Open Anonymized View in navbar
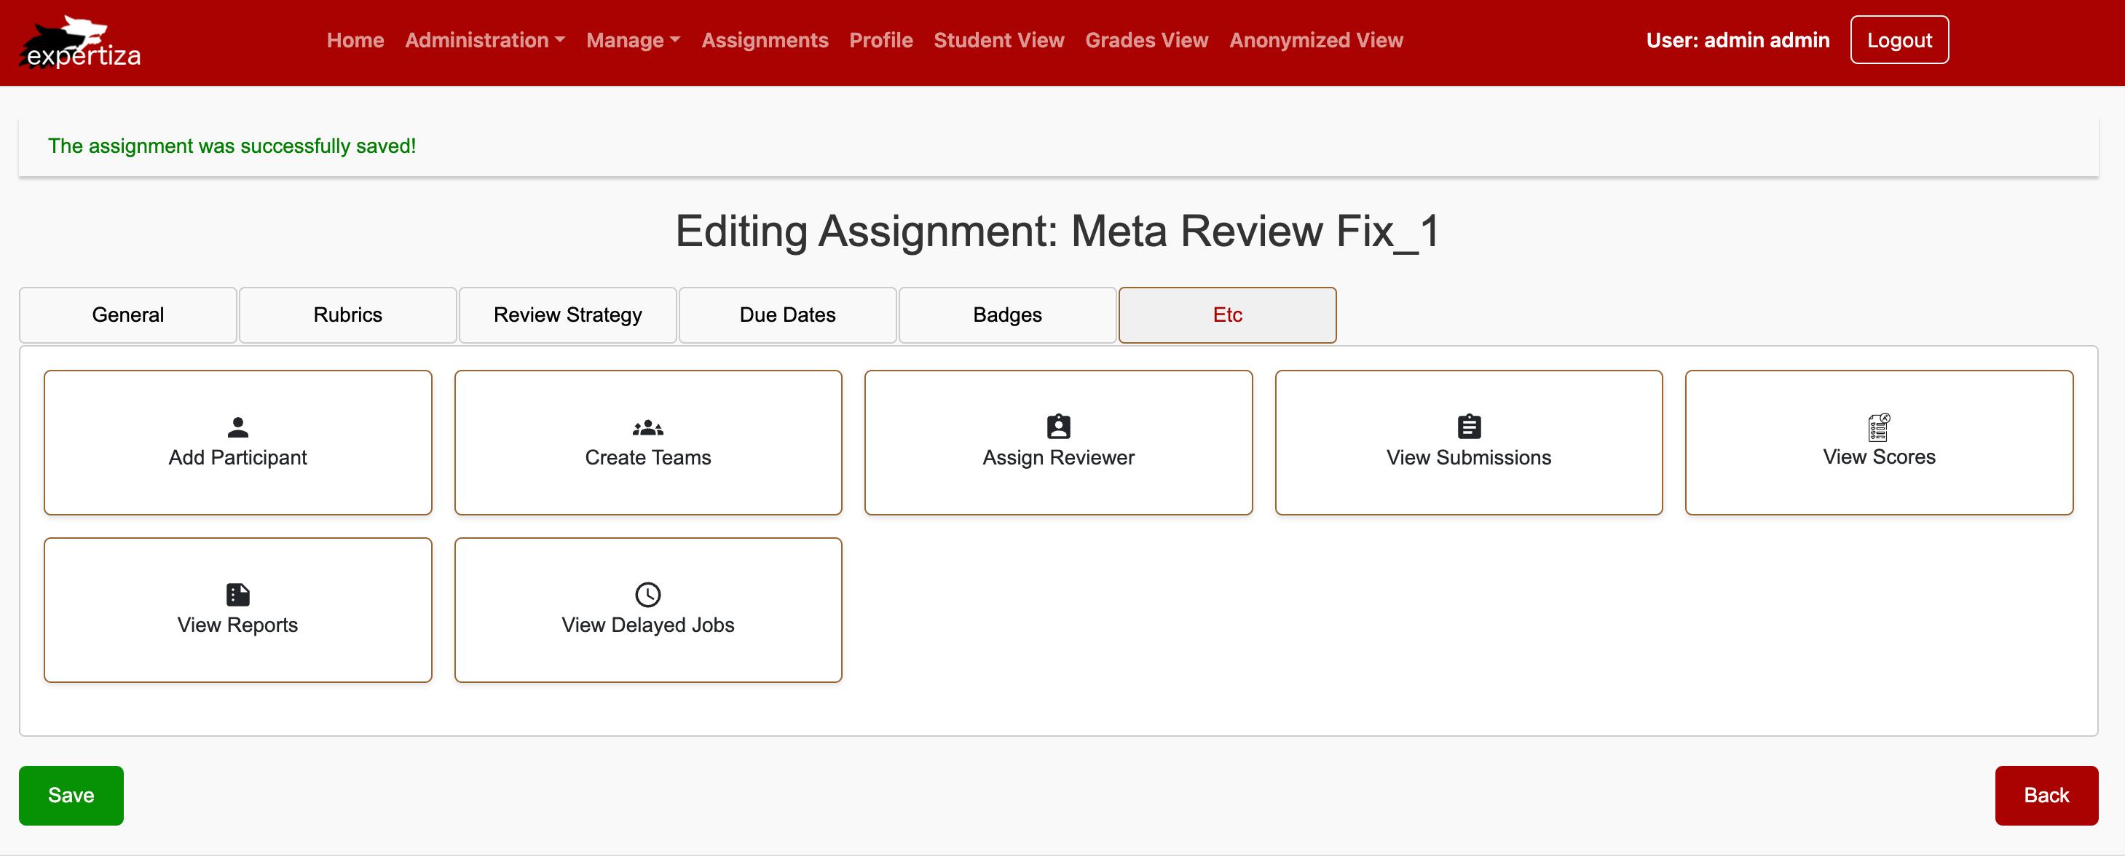Viewport: 2125px width, 862px height. (1316, 41)
